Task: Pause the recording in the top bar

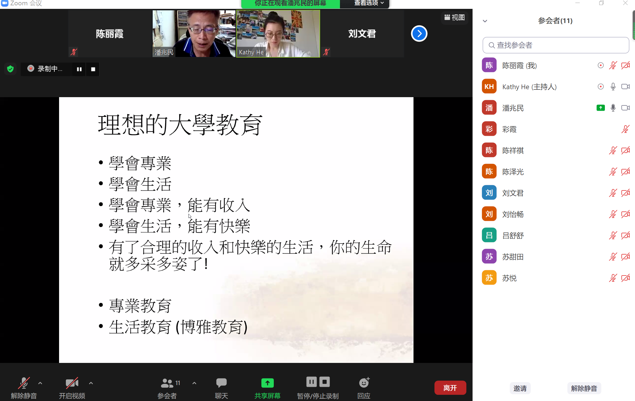Action: coord(79,69)
